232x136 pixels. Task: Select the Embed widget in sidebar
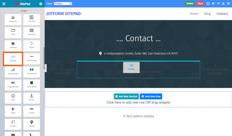pyautogui.click(x=13, y=59)
